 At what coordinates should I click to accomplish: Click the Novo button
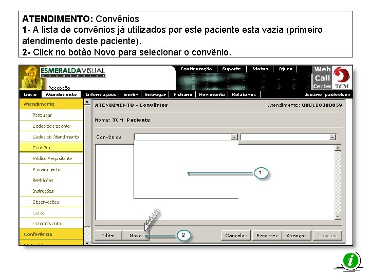[x=136, y=235]
